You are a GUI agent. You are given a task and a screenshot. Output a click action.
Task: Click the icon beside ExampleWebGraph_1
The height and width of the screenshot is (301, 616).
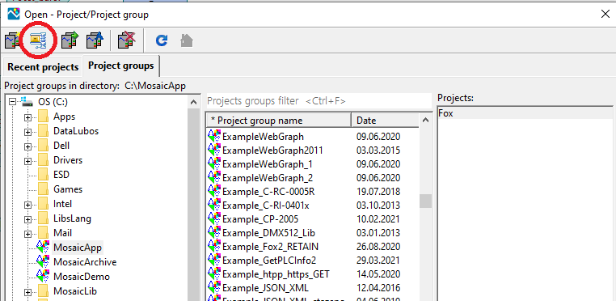pos(213,163)
